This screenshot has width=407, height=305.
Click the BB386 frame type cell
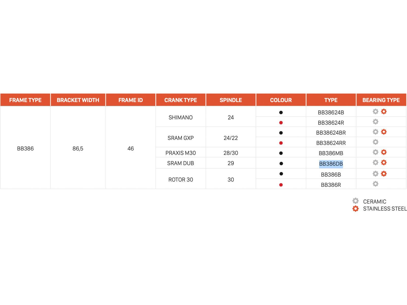click(x=25, y=148)
